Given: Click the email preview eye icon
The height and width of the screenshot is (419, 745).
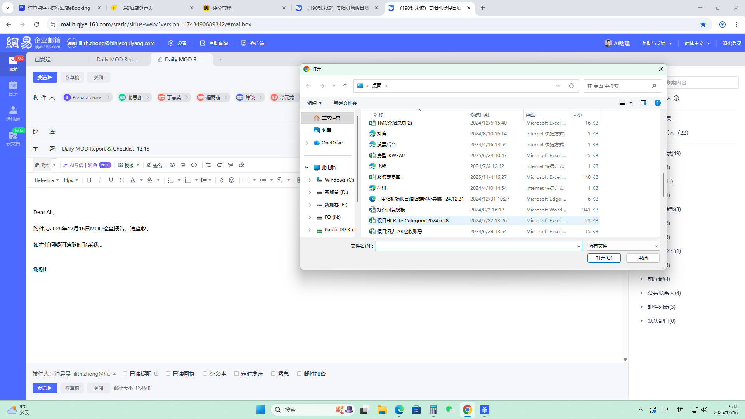Looking at the screenshot, I should point(172,165).
